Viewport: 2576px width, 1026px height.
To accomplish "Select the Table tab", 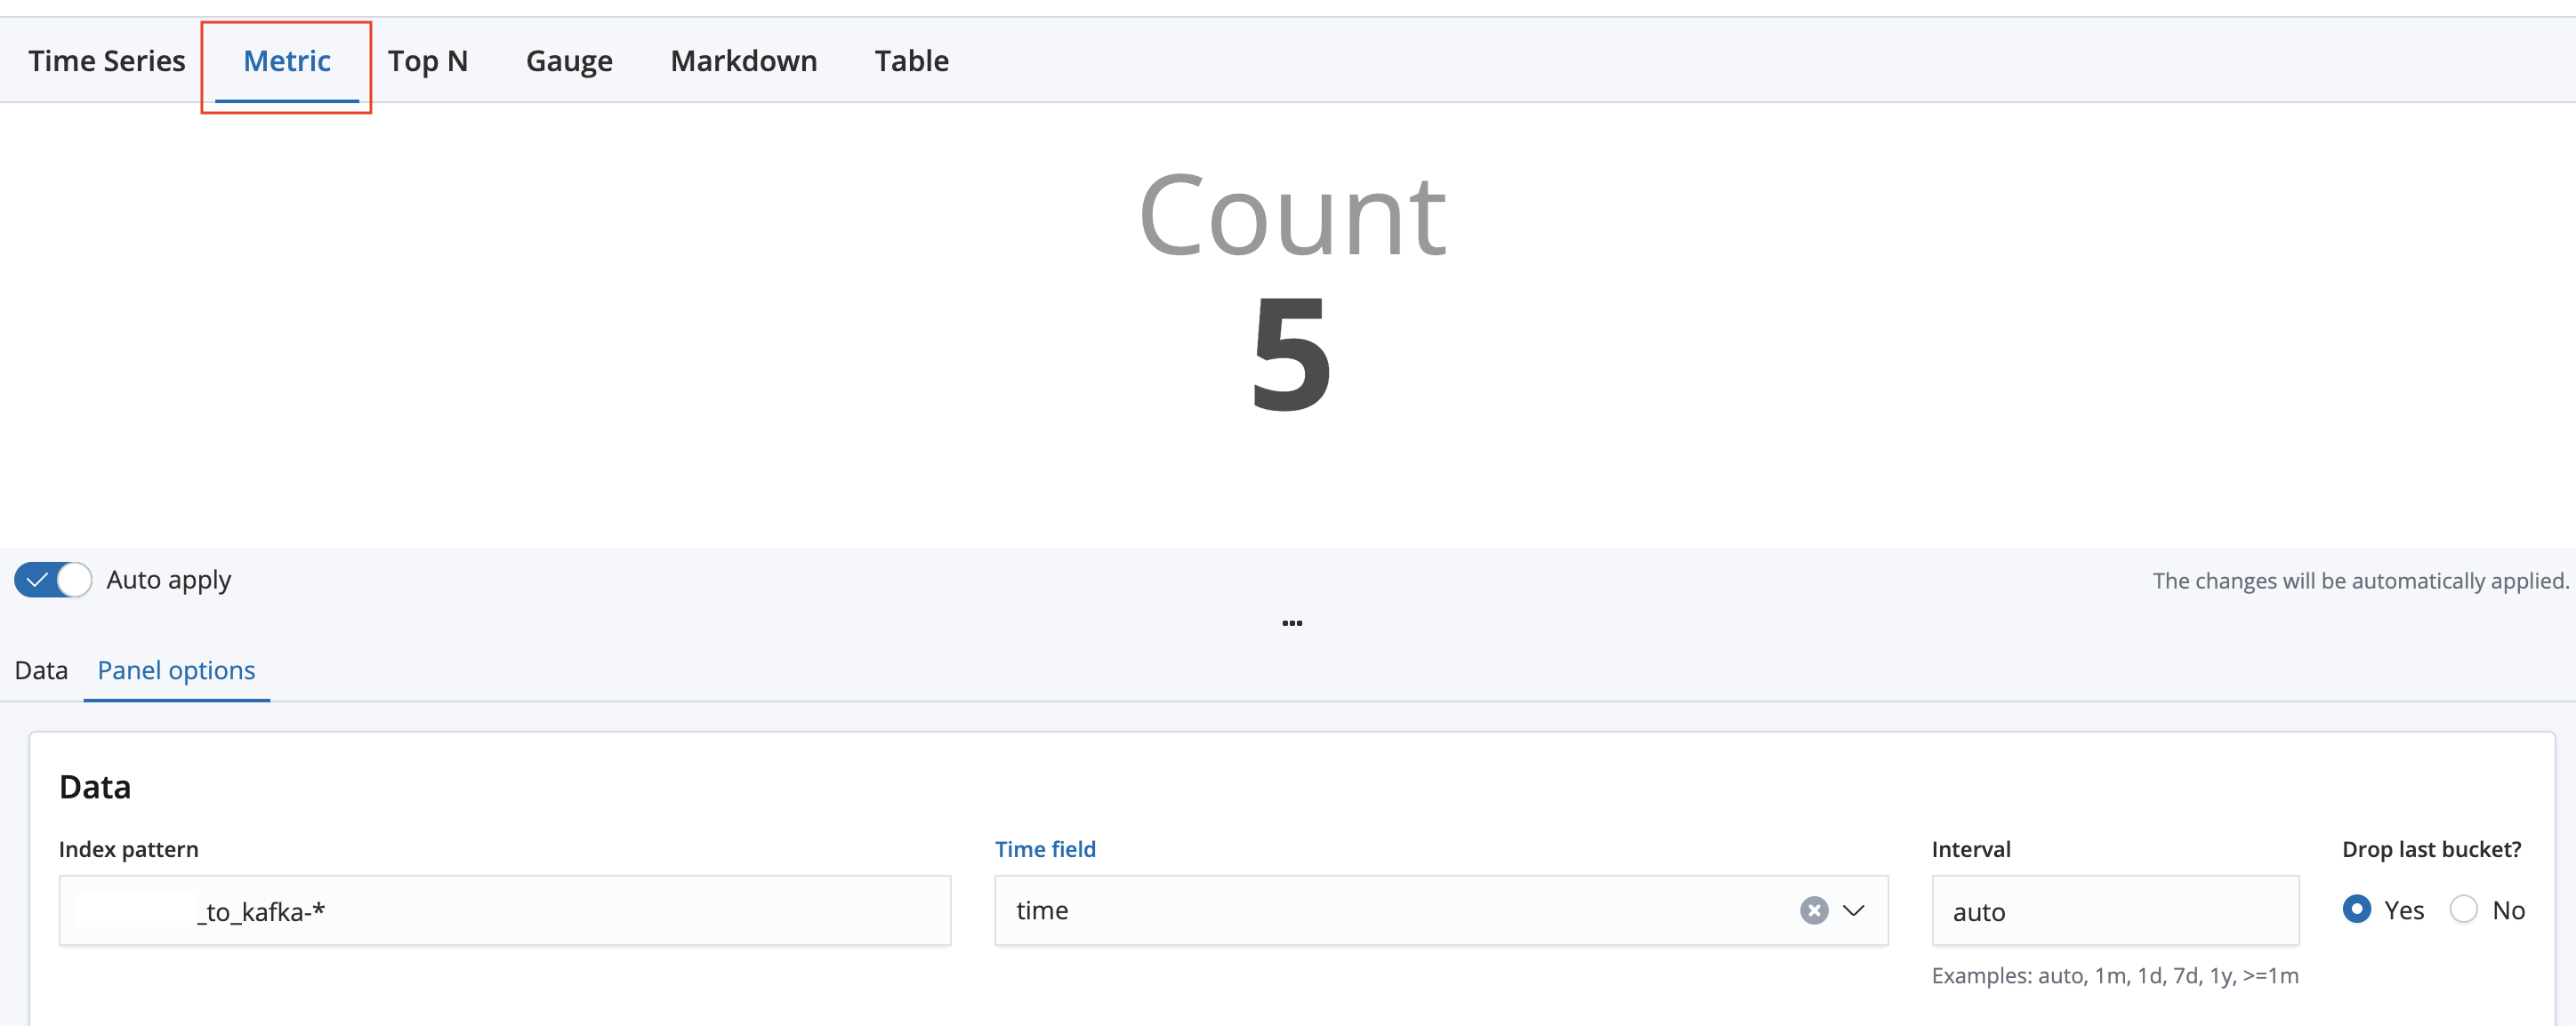I will coord(911,61).
